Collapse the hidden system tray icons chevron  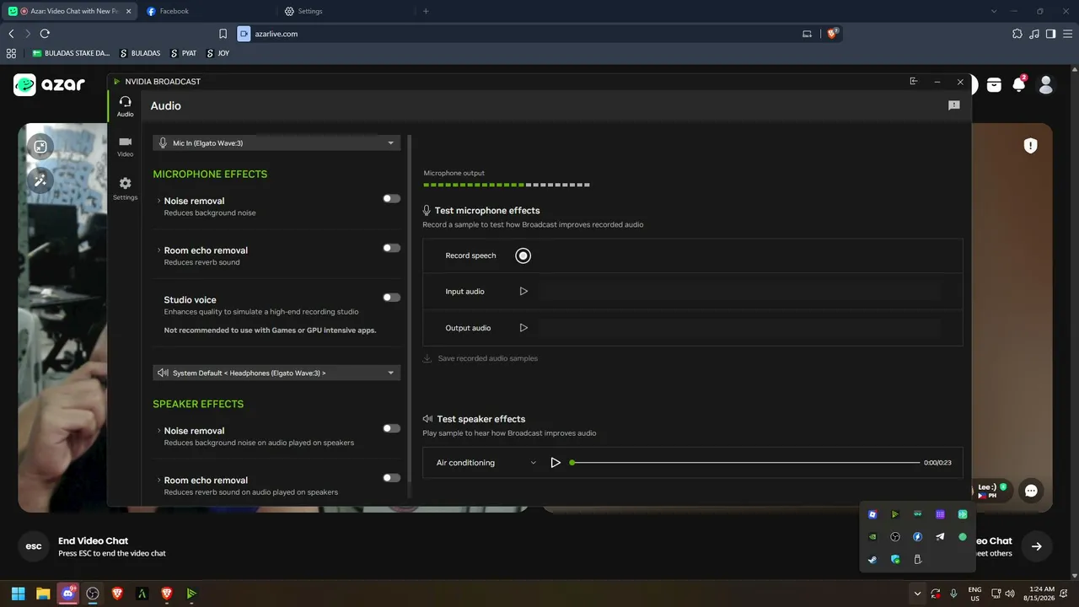(x=917, y=594)
